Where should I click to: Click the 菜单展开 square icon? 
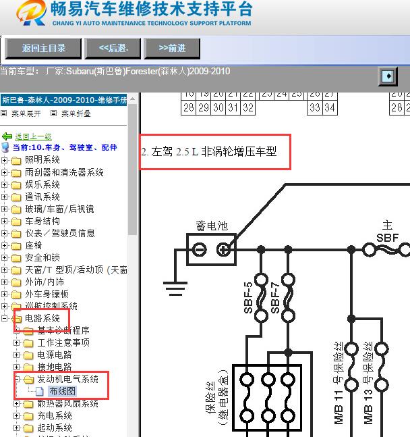3,113
